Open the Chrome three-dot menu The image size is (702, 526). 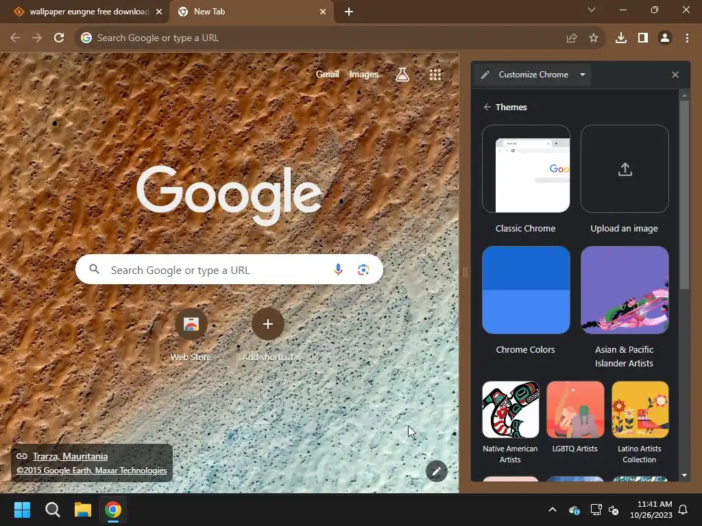pyautogui.click(x=687, y=38)
